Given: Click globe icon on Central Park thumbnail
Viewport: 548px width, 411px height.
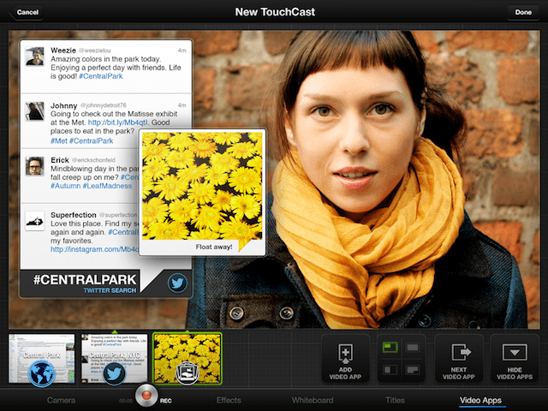Looking at the screenshot, I should (42, 373).
